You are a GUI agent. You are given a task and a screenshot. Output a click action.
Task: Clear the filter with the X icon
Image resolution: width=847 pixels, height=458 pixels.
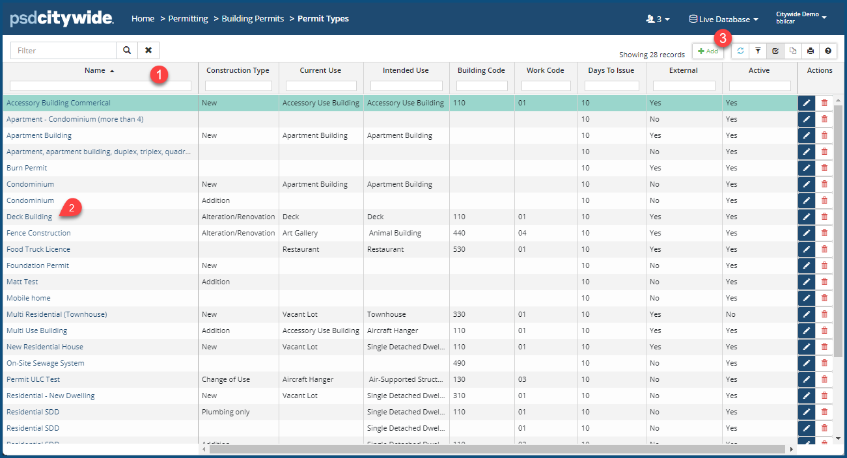coord(148,50)
